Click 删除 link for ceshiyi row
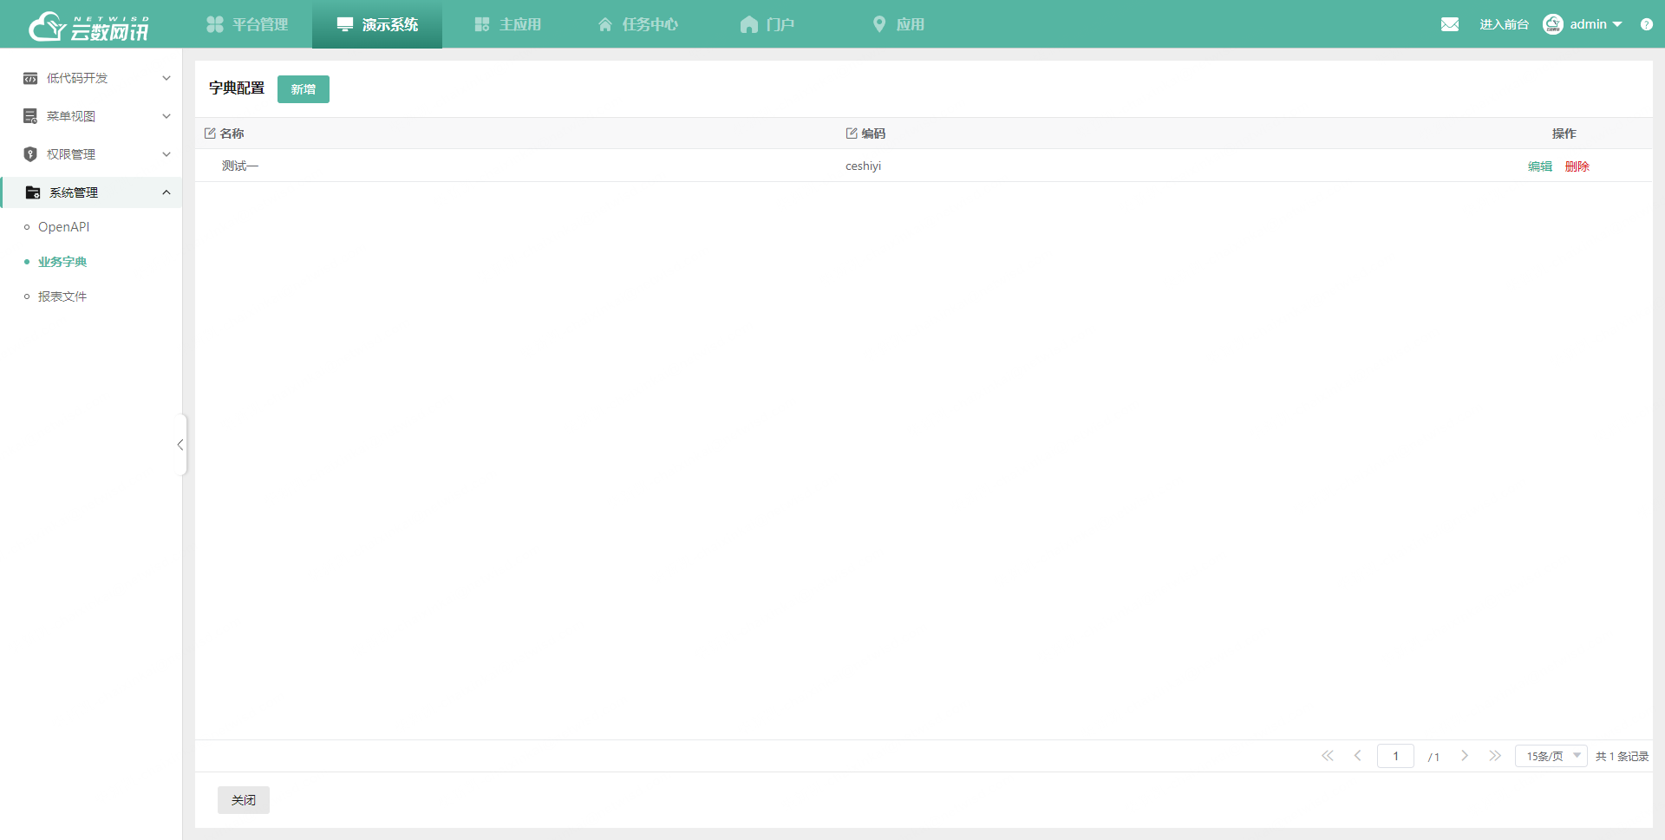Image resolution: width=1665 pixels, height=840 pixels. pyautogui.click(x=1577, y=166)
